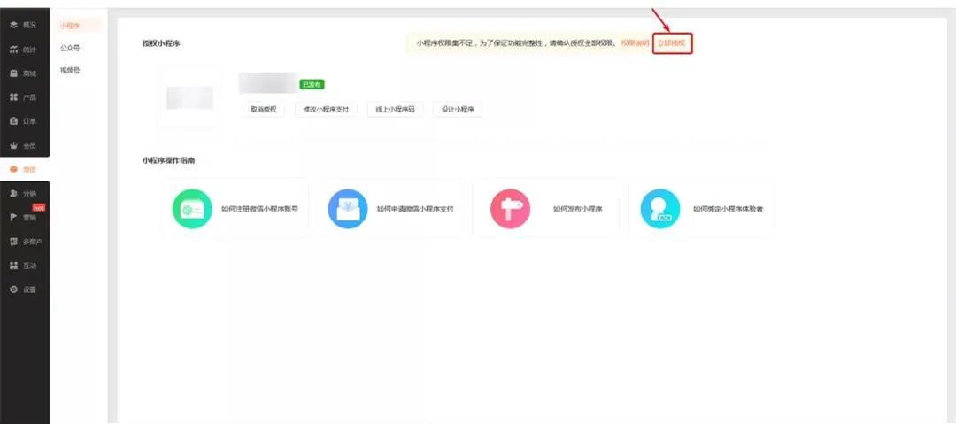
Task: Open the 统计 statistics sidebar icon
Action: coord(13,50)
